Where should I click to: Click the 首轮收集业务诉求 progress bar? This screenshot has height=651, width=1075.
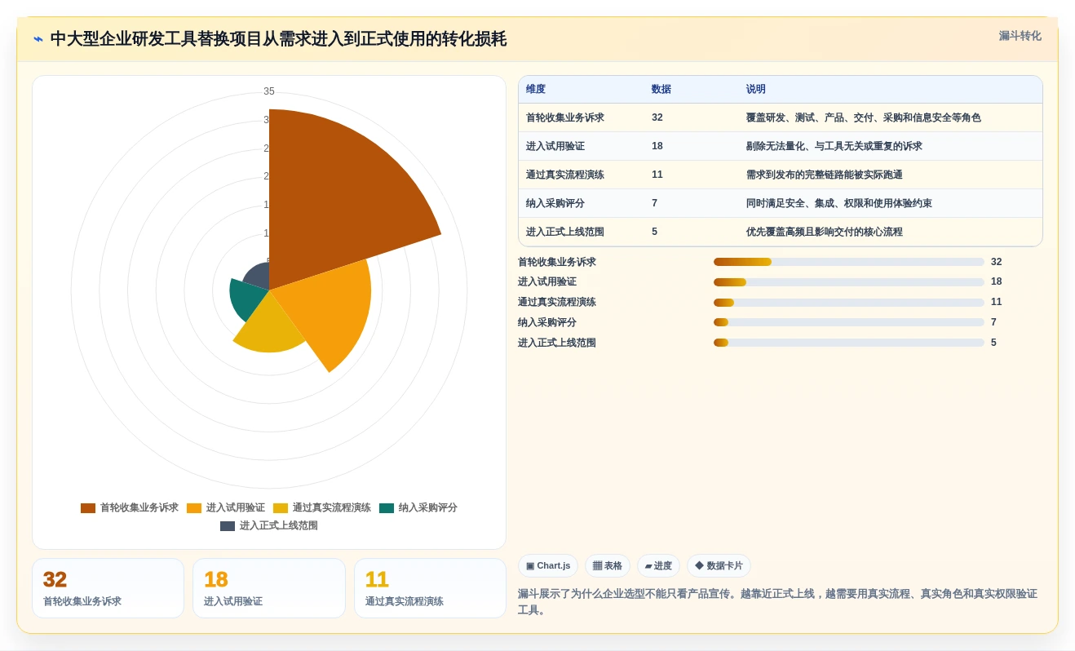point(849,262)
